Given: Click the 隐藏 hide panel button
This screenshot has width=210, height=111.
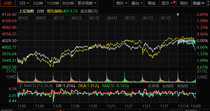Looking at the screenshot, I should pyautogui.click(x=198, y=3).
